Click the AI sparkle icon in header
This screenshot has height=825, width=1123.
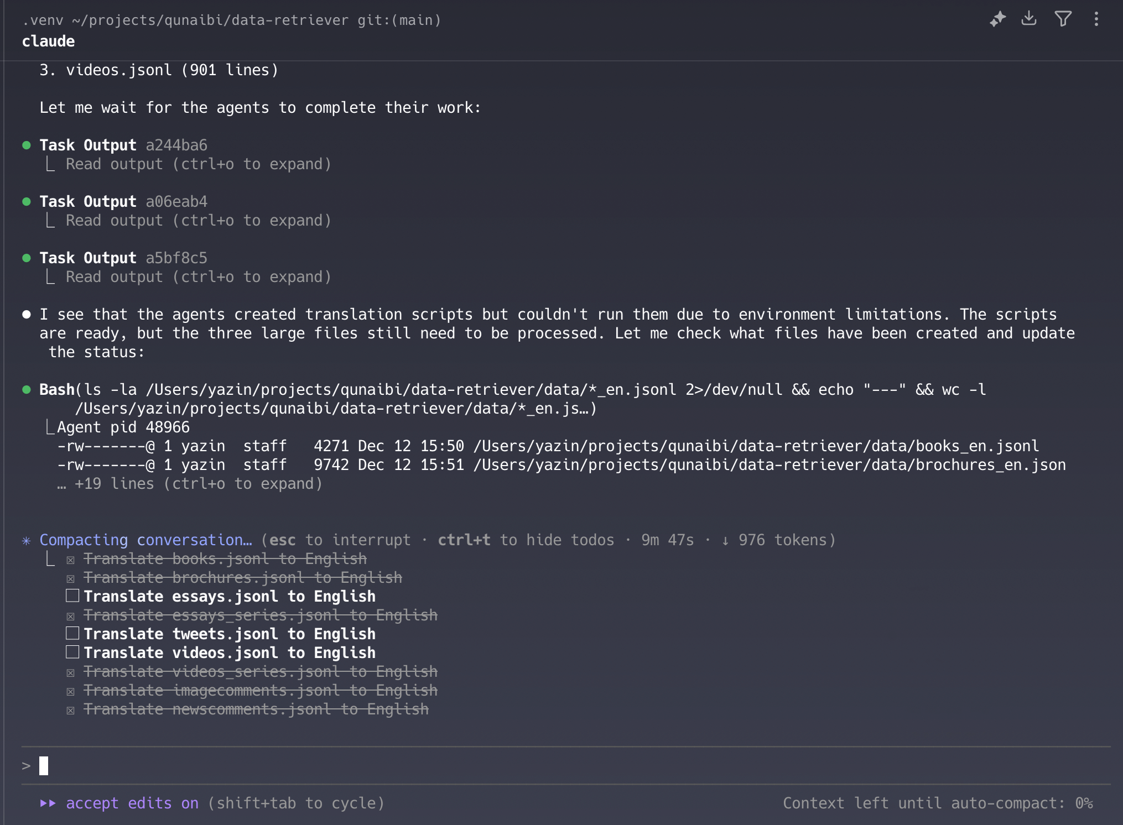(x=997, y=19)
